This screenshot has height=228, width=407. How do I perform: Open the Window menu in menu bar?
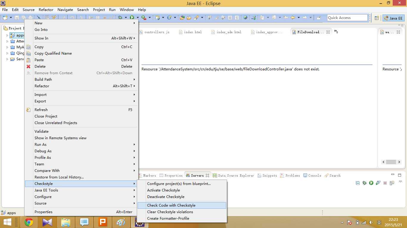click(x=127, y=9)
